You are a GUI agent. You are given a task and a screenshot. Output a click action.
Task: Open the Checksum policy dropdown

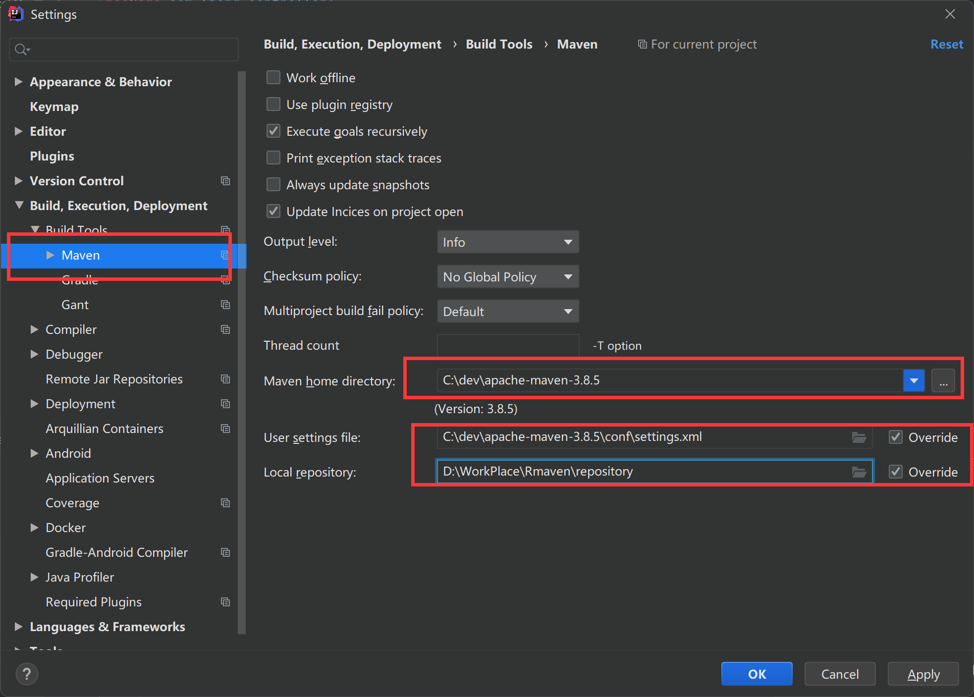[508, 277]
